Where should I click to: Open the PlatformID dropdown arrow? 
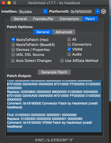(98, 12)
